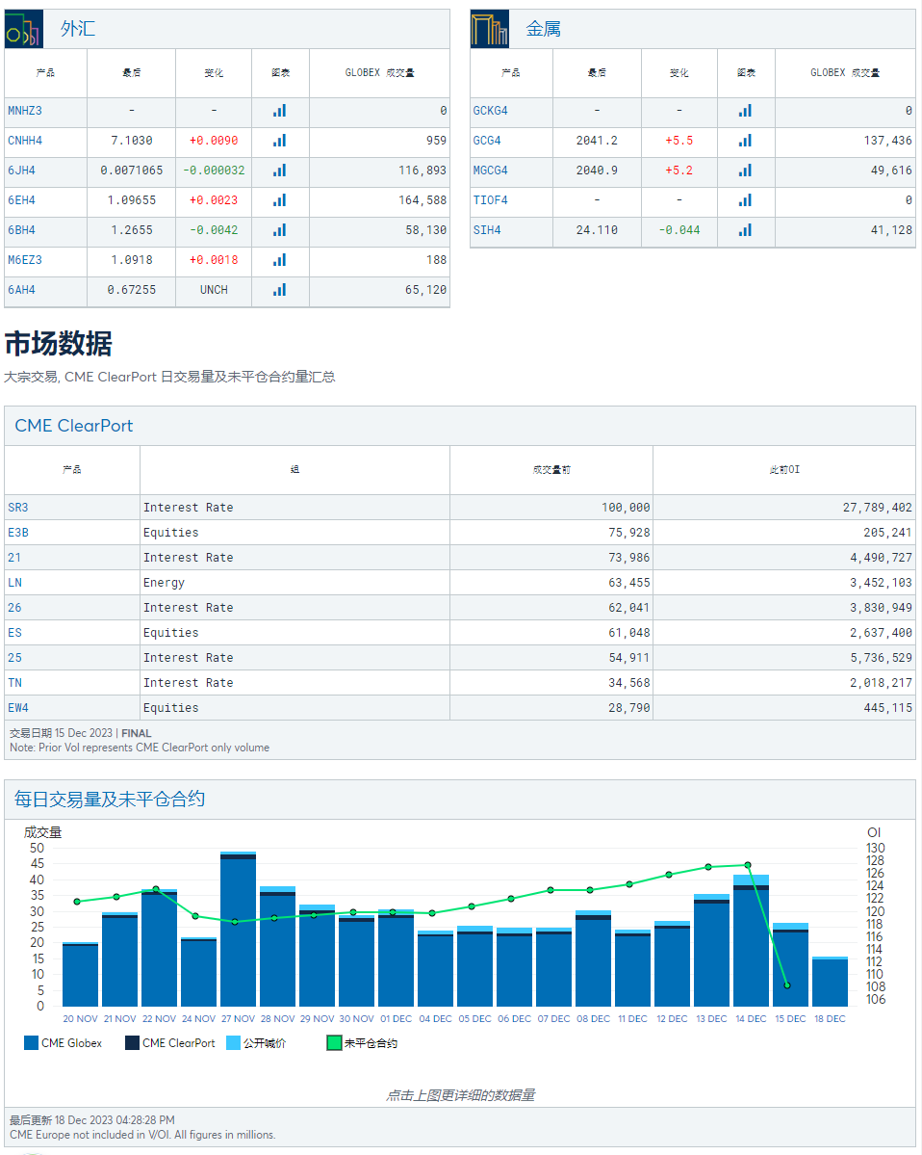The height and width of the screenshot is (1155, 922).
Task: Open the GCKG4 product link
Action: (490, 111)
